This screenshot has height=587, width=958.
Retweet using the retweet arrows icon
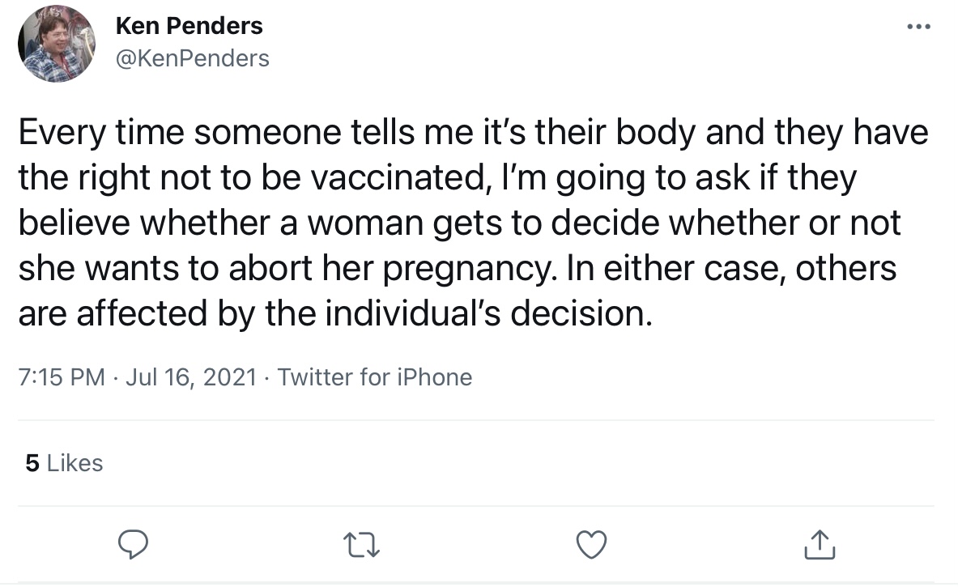click(x=362, y=545)
